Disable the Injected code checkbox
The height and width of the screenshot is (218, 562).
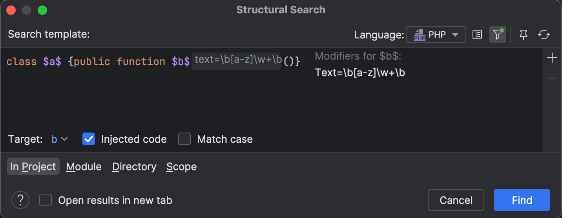[89, 139]
